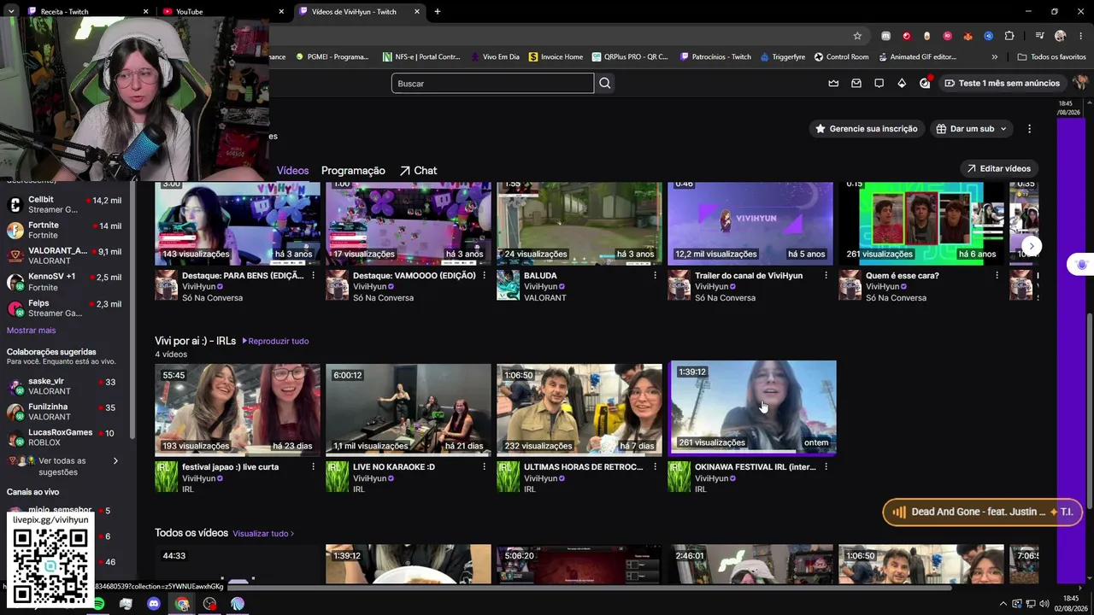Open saske_vlr suggested collaboration
1094x615 pixels.
click(x=64, y=386)
